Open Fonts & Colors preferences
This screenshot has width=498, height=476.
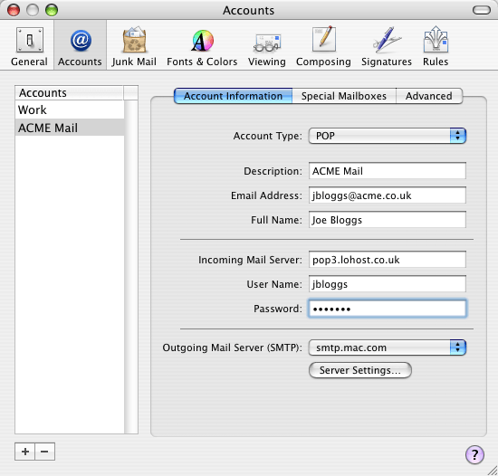[202, 47]
